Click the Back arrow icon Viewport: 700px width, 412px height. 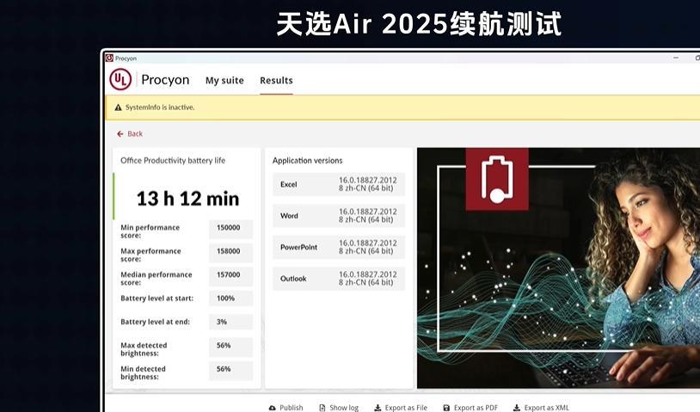pyautogui.click(x=120, y=134)
